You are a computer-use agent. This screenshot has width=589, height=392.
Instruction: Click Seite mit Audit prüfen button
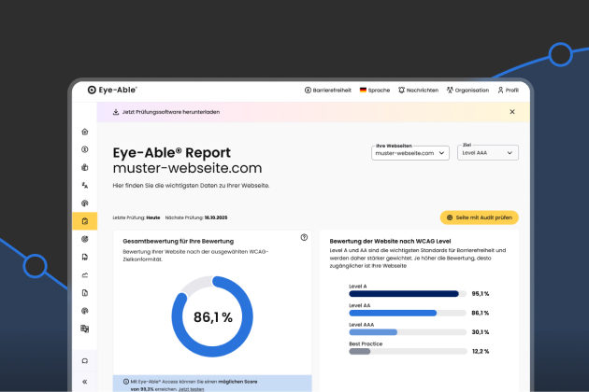[479, 217]
